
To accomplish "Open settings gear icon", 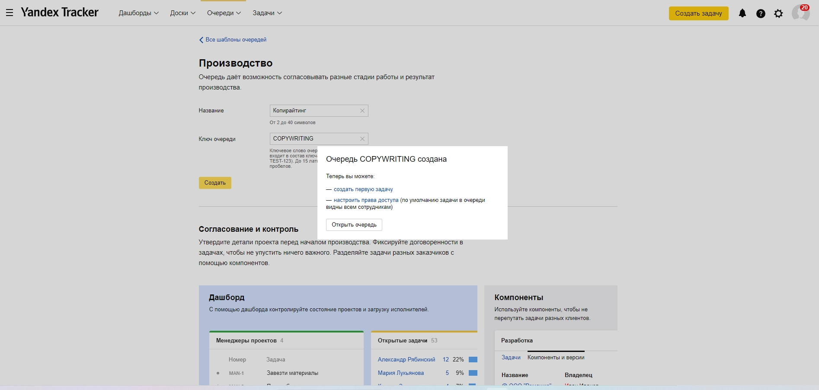I will [x=778, y=13].
